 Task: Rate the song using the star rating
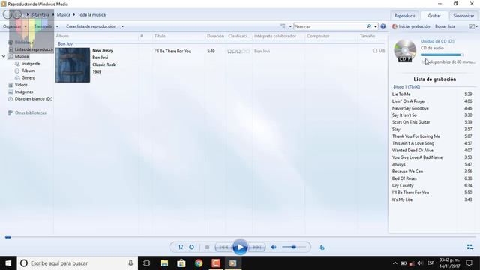(x=238, y=52)
